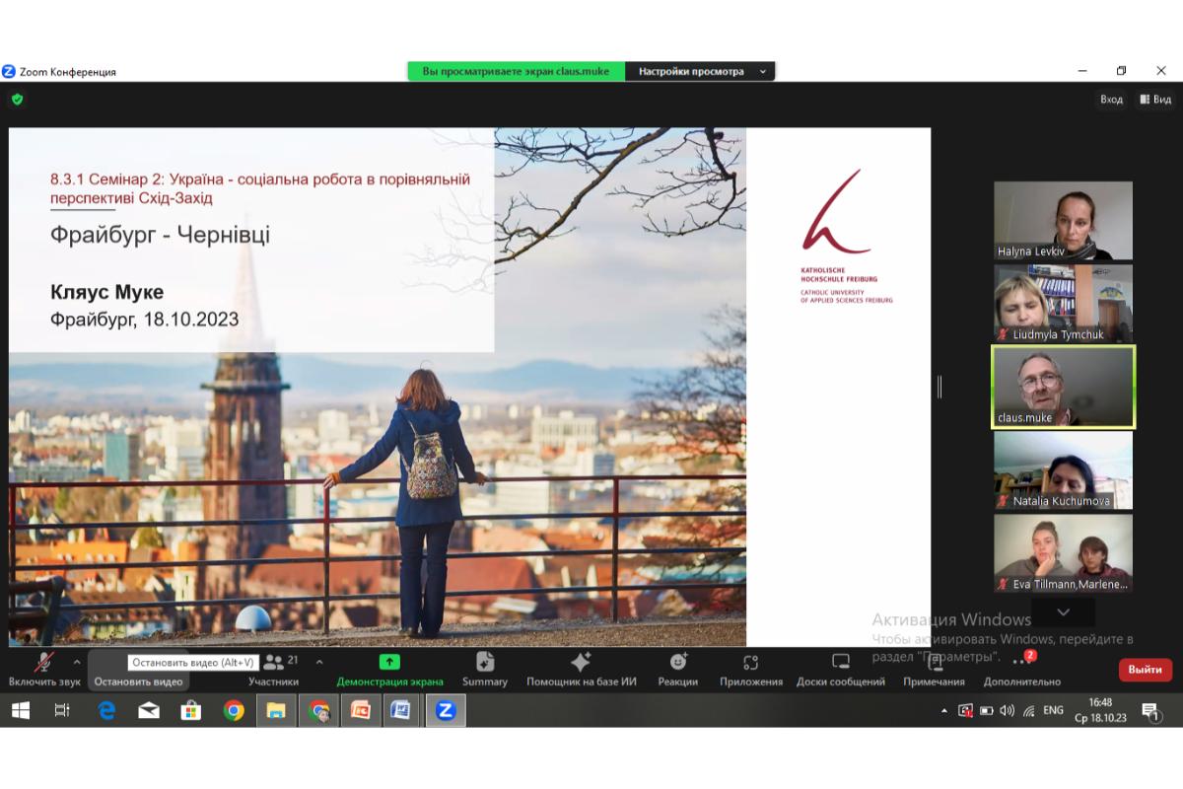Open Реакции reactions menu
This screenshot has height=789, width=1183.
(678, 669)
